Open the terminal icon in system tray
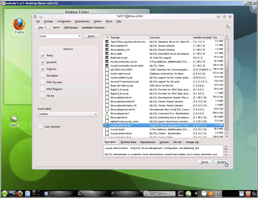 pos(180,194)
